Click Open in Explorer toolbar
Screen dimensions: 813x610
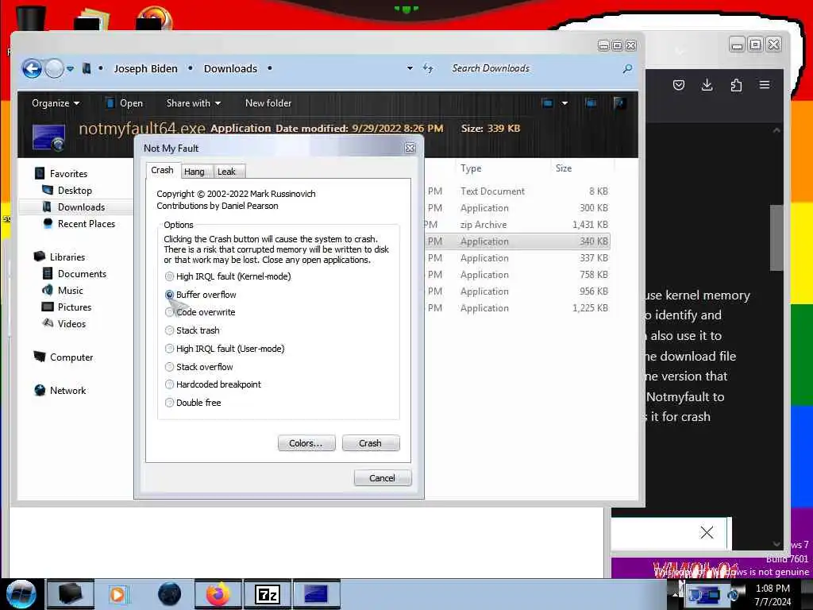coord(125,103)
